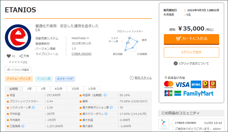The image size is (228, 132).
Task: Click help icon beside 収益率（全期間）
Action: pyautogui.click(x=105, y=95)
